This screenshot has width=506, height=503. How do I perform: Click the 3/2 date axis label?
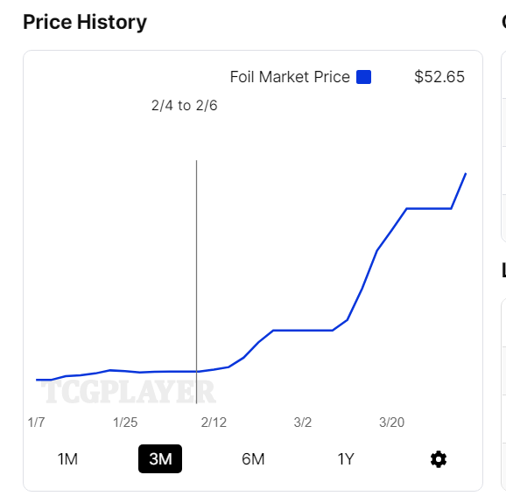click(x=303, y=423)
